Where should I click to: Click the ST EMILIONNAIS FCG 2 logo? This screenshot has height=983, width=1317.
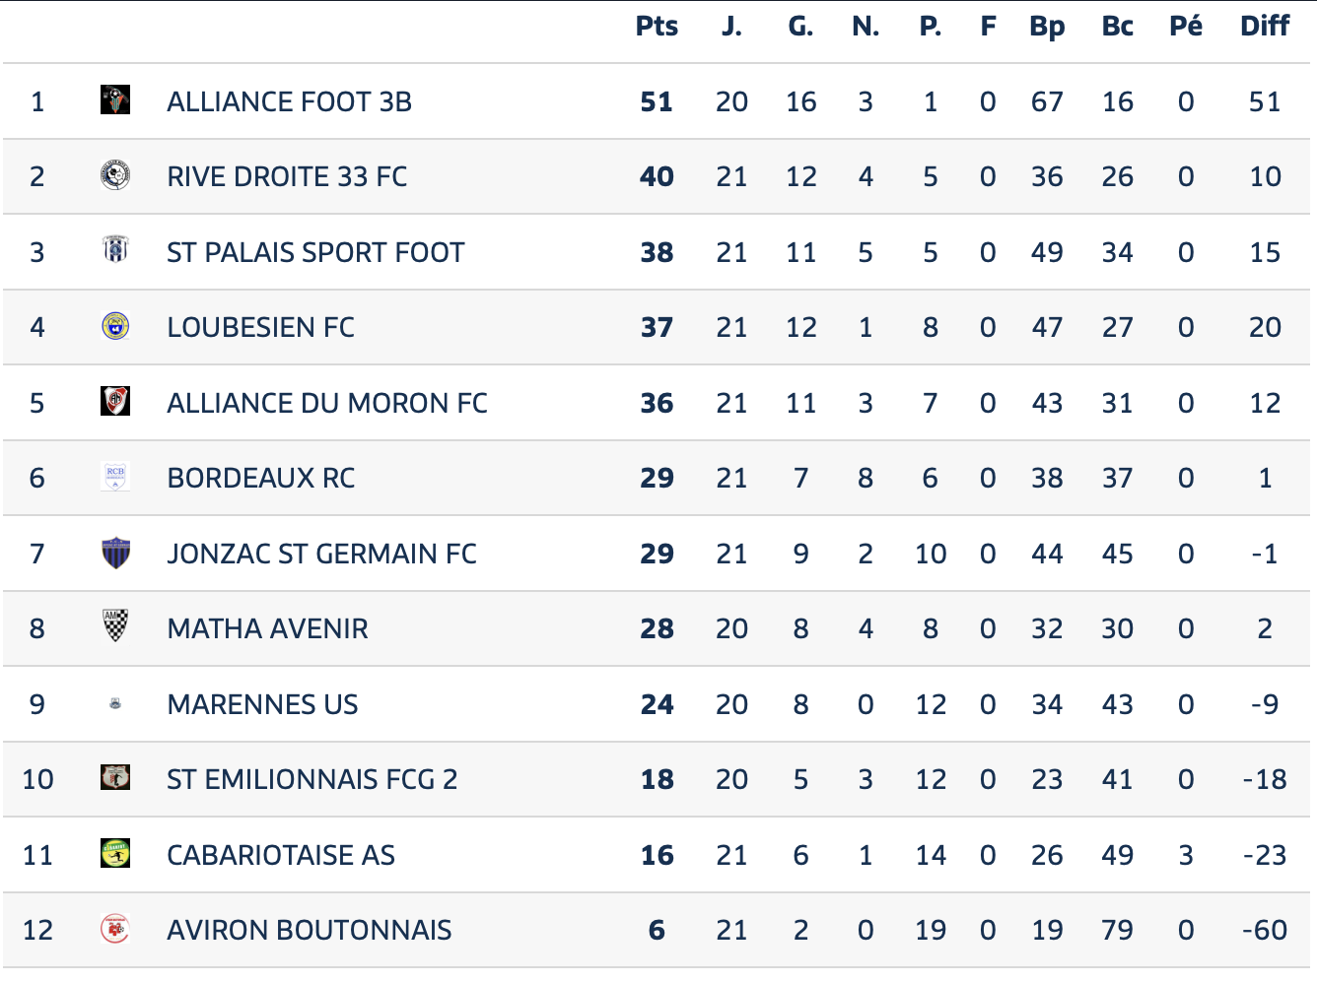point(115,778)
